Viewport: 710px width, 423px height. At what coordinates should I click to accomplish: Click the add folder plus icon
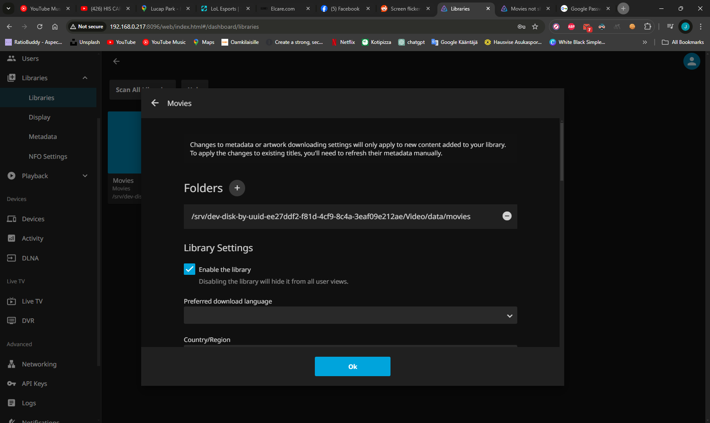coord(237,188)
